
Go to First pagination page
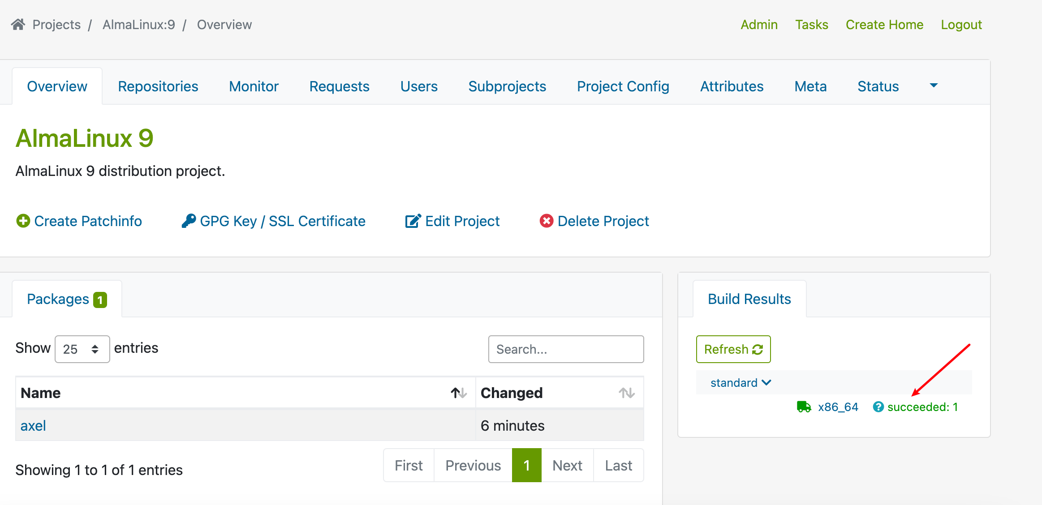pyautogui.click(x=409, y=466)
